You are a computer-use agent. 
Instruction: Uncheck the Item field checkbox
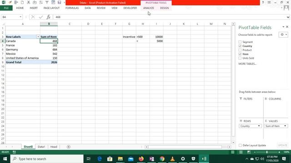[x=240, y=54]
